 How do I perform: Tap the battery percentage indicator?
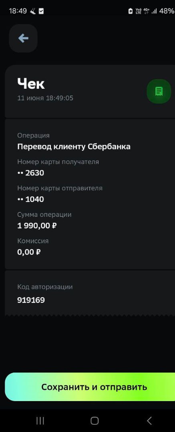tap(167, 11)
